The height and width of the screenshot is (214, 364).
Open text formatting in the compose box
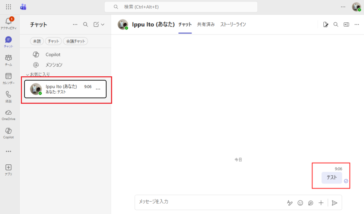tap(290, 203)
